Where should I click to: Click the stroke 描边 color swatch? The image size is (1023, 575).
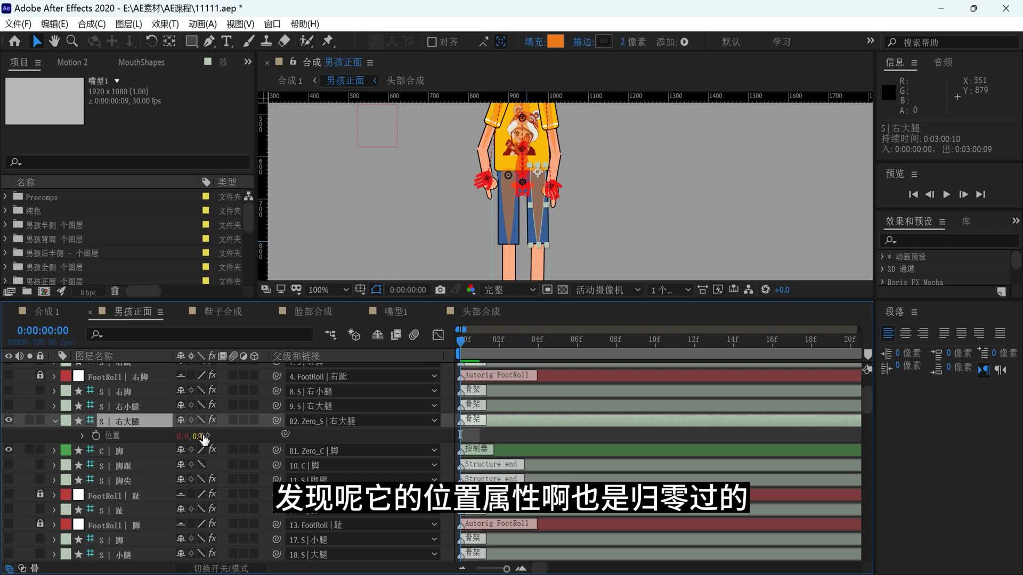pyautogui.click(x=604, y=42)
